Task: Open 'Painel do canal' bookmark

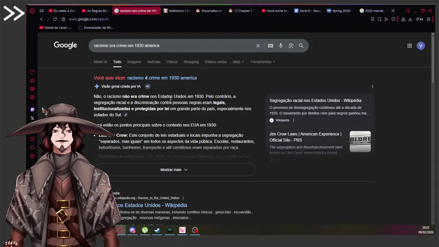Action: coord(55,27)
